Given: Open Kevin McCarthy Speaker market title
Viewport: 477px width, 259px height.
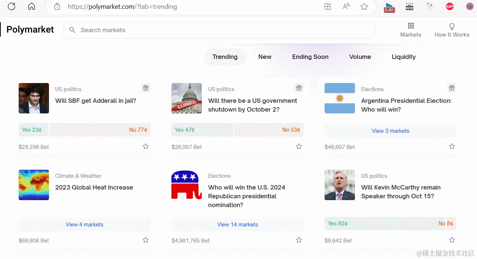Looking at the screenshot, I should pyautogui.click(x=401, y=192).
